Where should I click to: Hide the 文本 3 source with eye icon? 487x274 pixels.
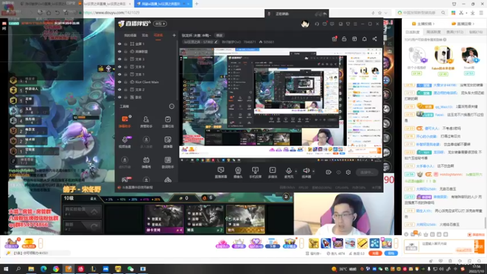[x=119, y=59]
